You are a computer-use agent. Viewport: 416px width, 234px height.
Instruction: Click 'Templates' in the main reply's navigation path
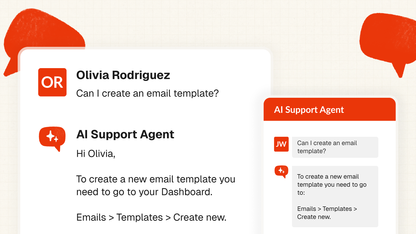click(140, 217)
